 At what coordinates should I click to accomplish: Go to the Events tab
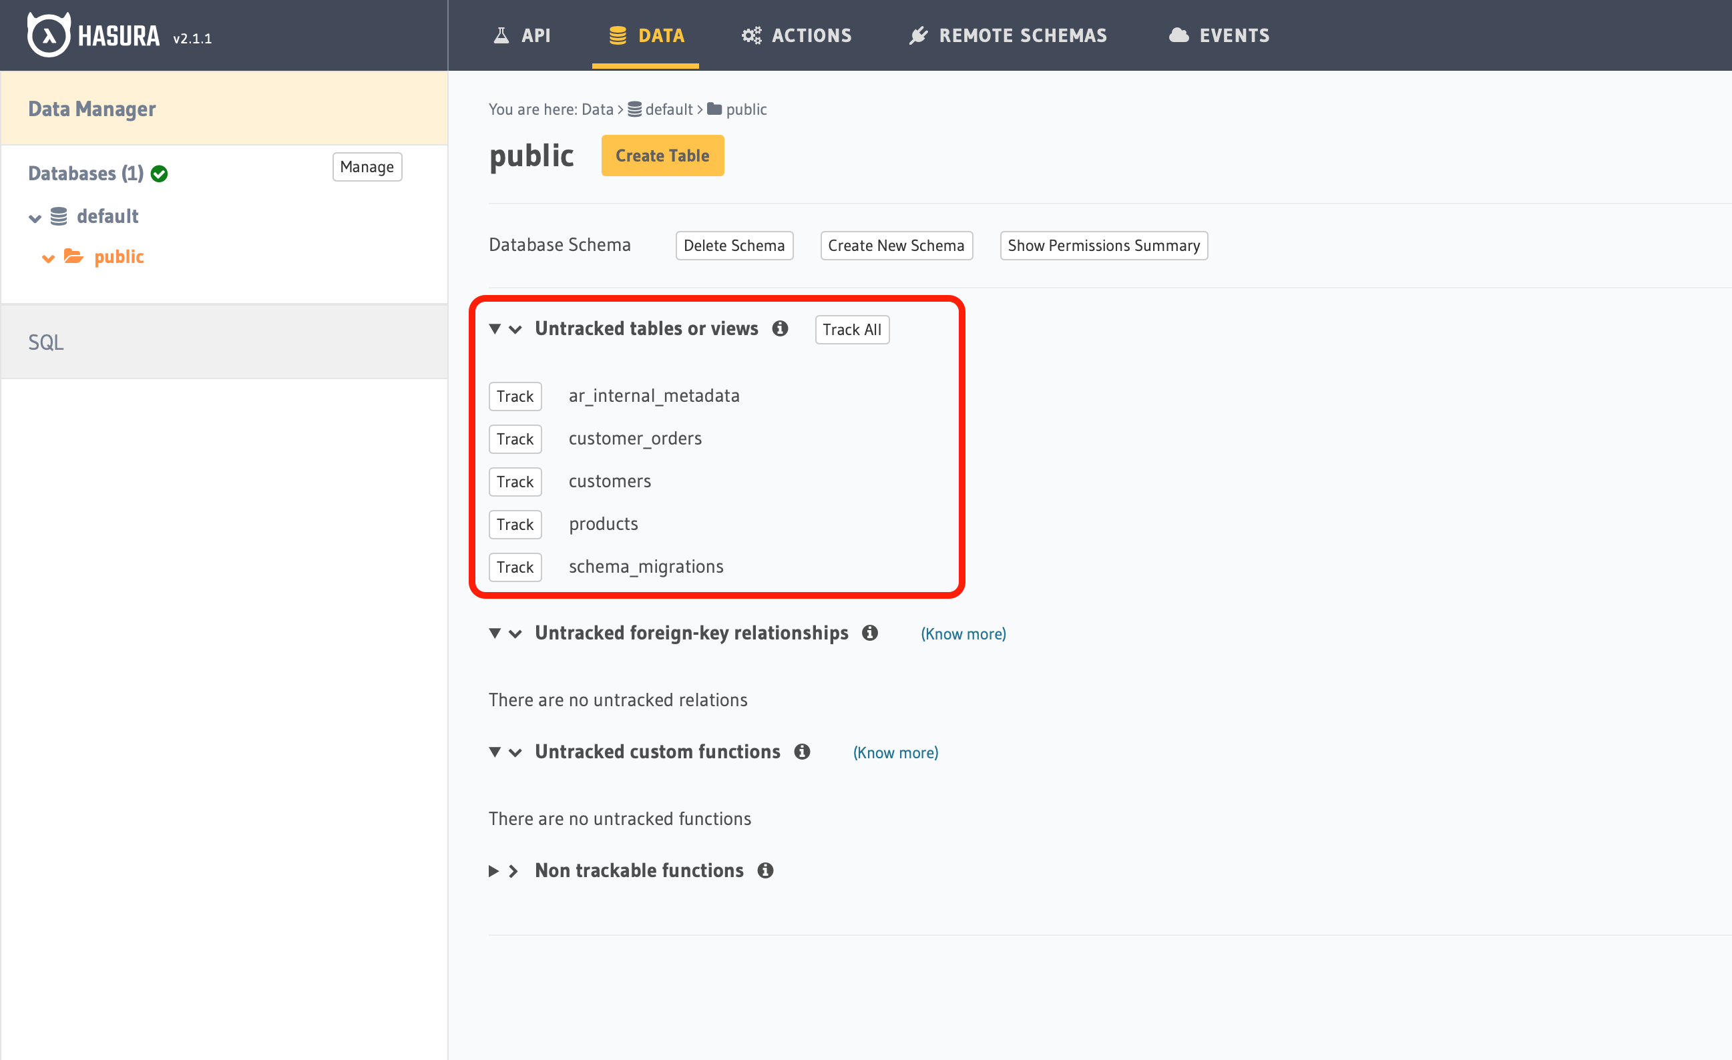tap(1219, 35)
